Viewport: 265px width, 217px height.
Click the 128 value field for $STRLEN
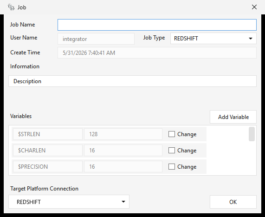pyautogui.click(x=123, y=134)
